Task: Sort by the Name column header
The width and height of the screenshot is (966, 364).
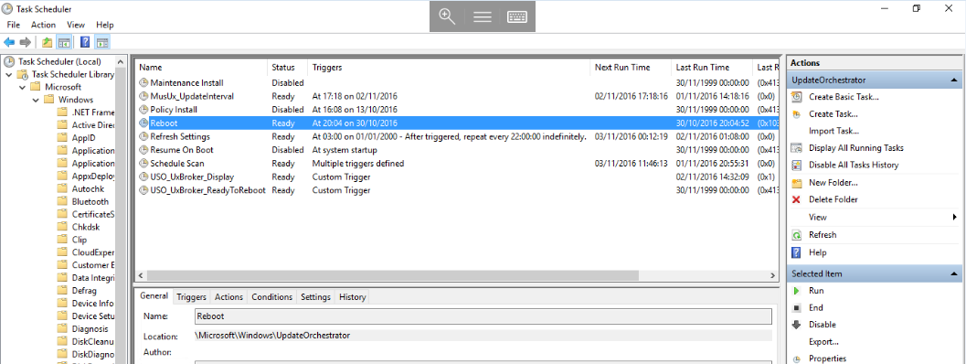Action: click(201, 68)
